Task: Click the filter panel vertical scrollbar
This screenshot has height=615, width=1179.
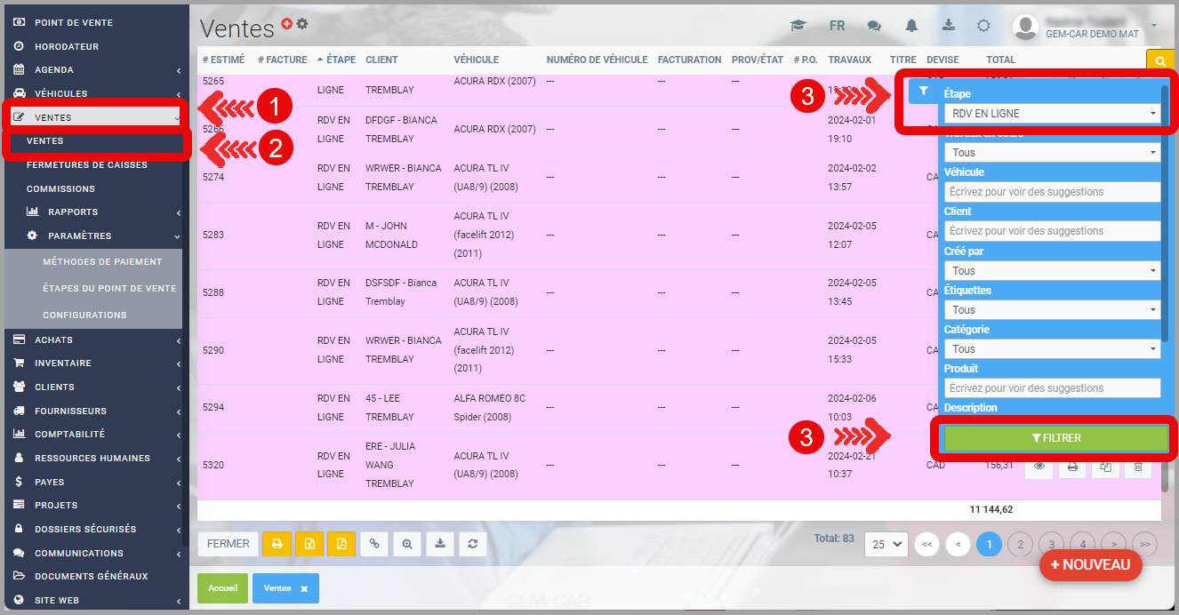Action: 1165,213
